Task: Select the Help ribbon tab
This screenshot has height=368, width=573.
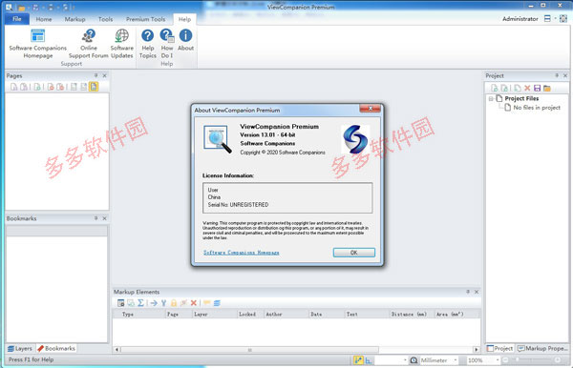Action: pos(184,19)
